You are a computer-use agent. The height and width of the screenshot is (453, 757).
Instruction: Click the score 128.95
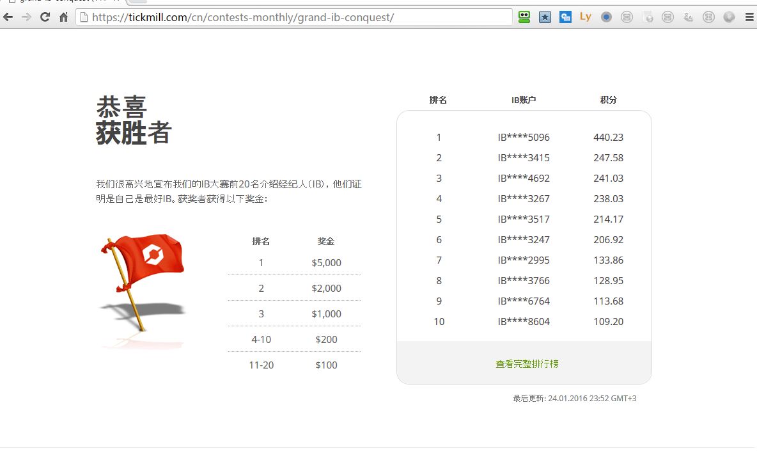coord(608,281)
